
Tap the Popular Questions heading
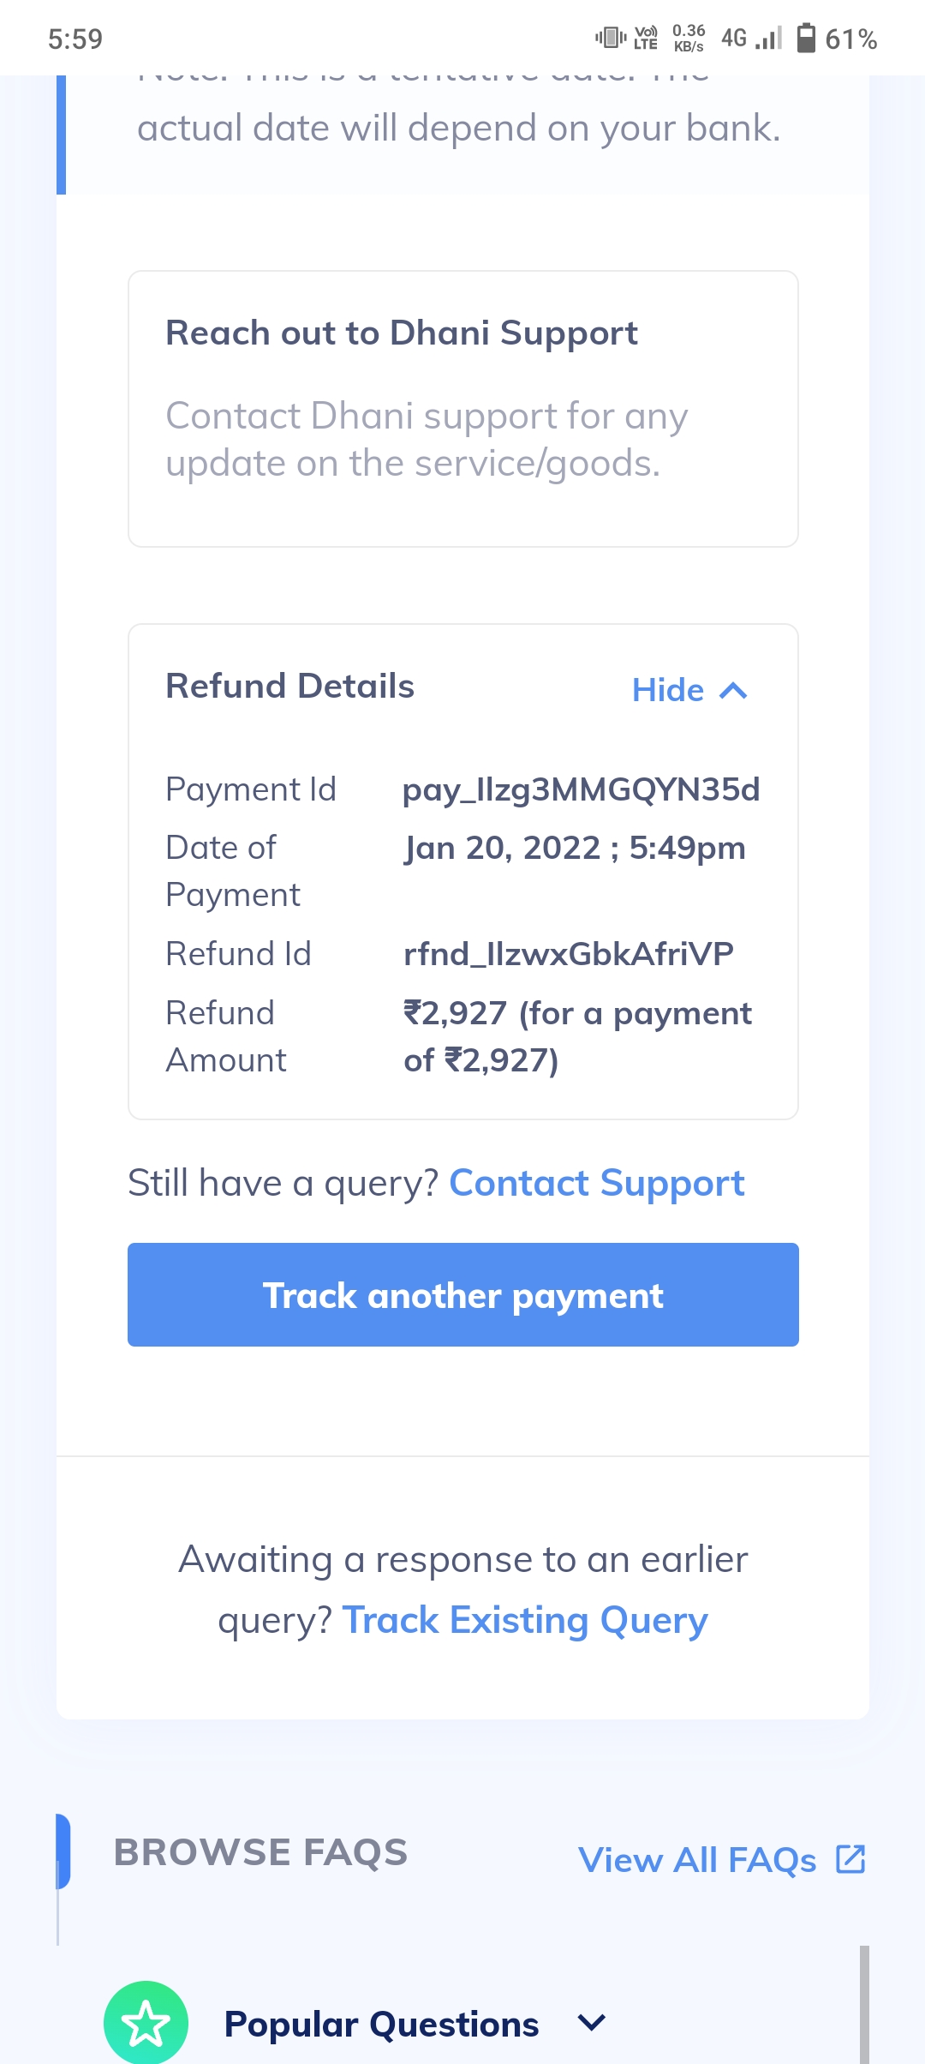click(381, 2025)
